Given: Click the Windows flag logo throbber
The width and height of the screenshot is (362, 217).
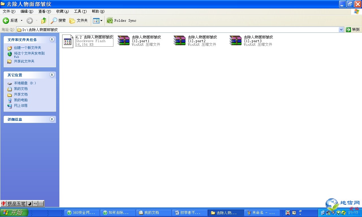Looking at the screenshot, I should coord(357,11).
